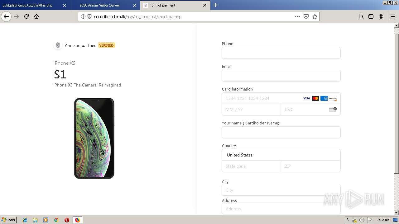Click the taskbar clock 7:12 AM
This screenshot has width=399, height=224.
(383, 220)
